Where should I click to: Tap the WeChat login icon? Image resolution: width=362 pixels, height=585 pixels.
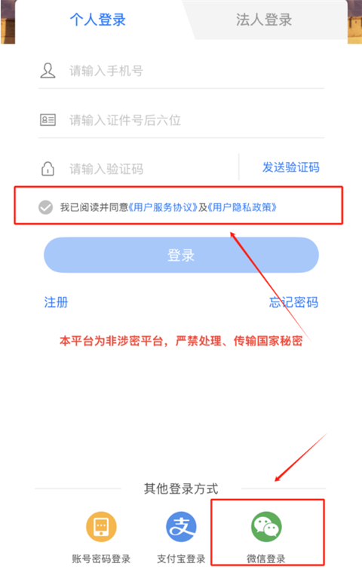coord(266,526)
